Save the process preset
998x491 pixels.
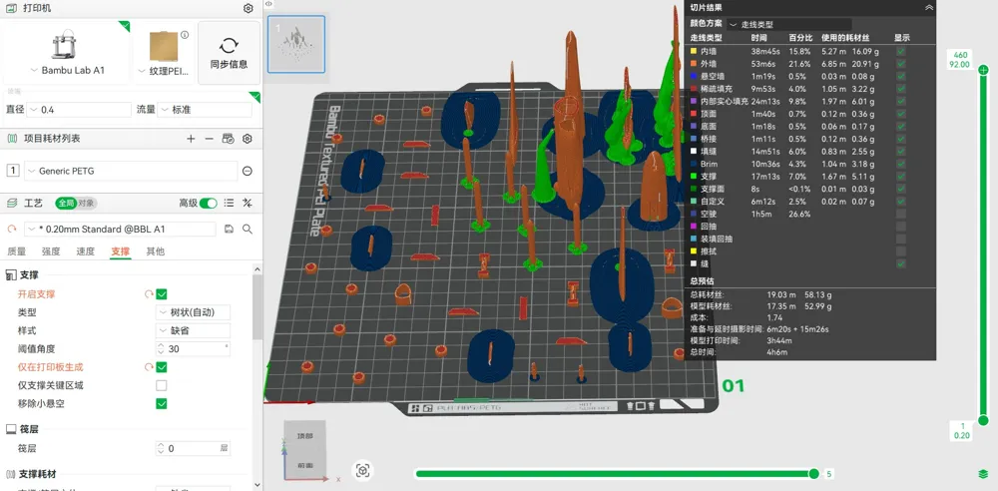click(x=230, y=229)
